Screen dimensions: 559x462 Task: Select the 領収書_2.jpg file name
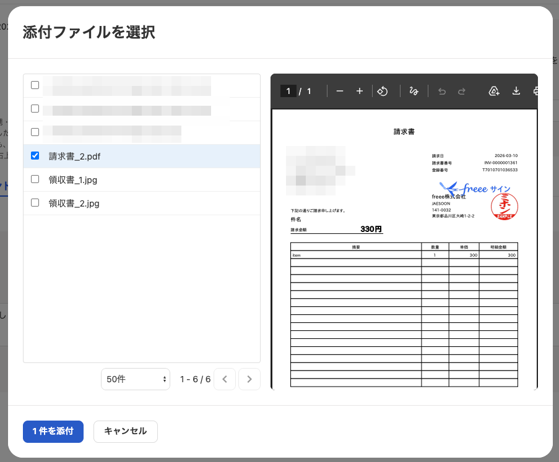(74, 203)
